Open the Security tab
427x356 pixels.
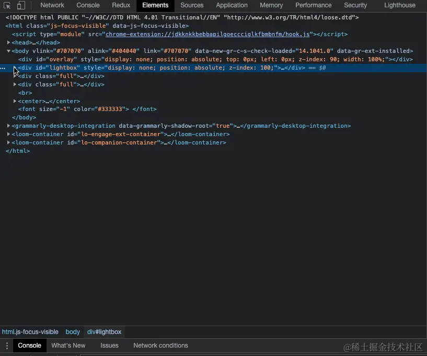point(355,5)
